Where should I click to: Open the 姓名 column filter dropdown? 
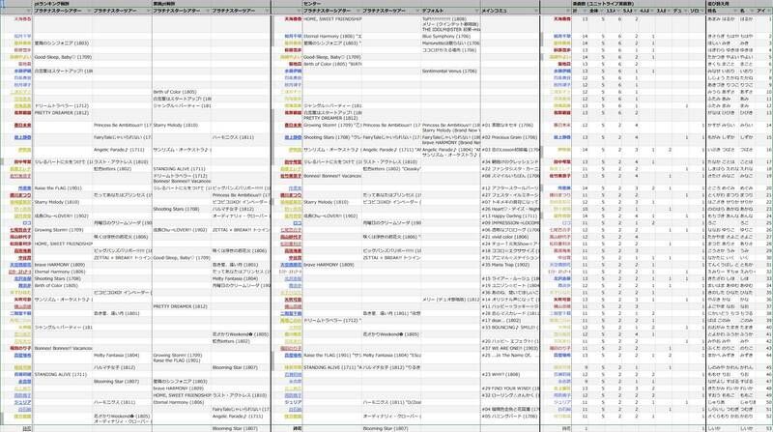[736, 11]
